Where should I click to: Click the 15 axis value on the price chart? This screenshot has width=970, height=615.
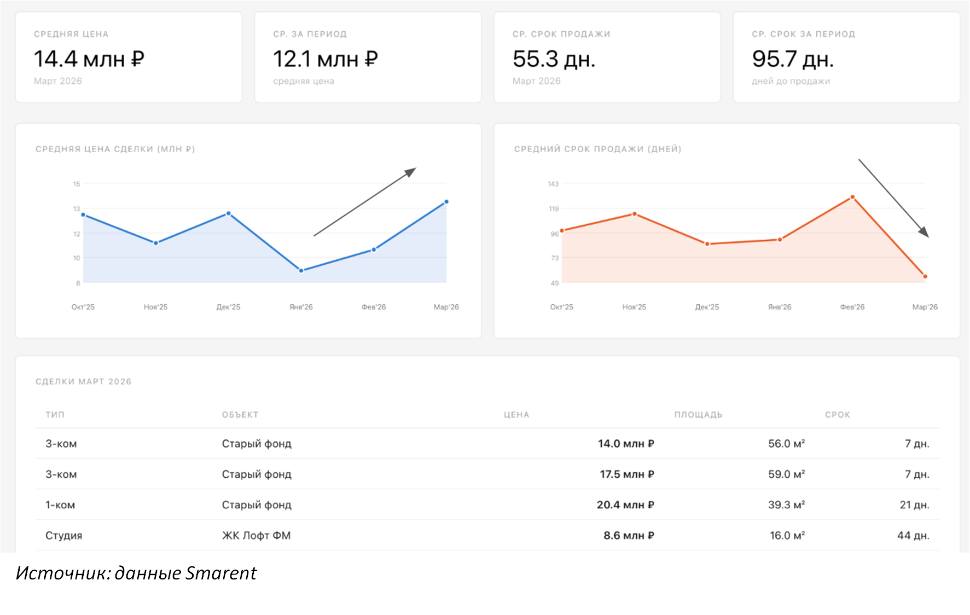click(x=77, y=184)
